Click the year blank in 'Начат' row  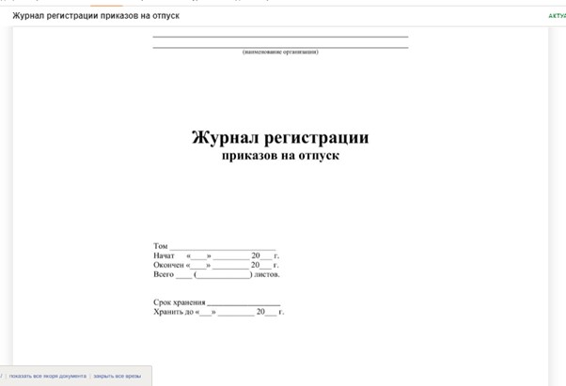[267, 256]
